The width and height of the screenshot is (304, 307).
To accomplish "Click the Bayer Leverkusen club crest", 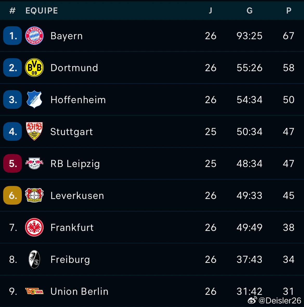I will 34,195.
